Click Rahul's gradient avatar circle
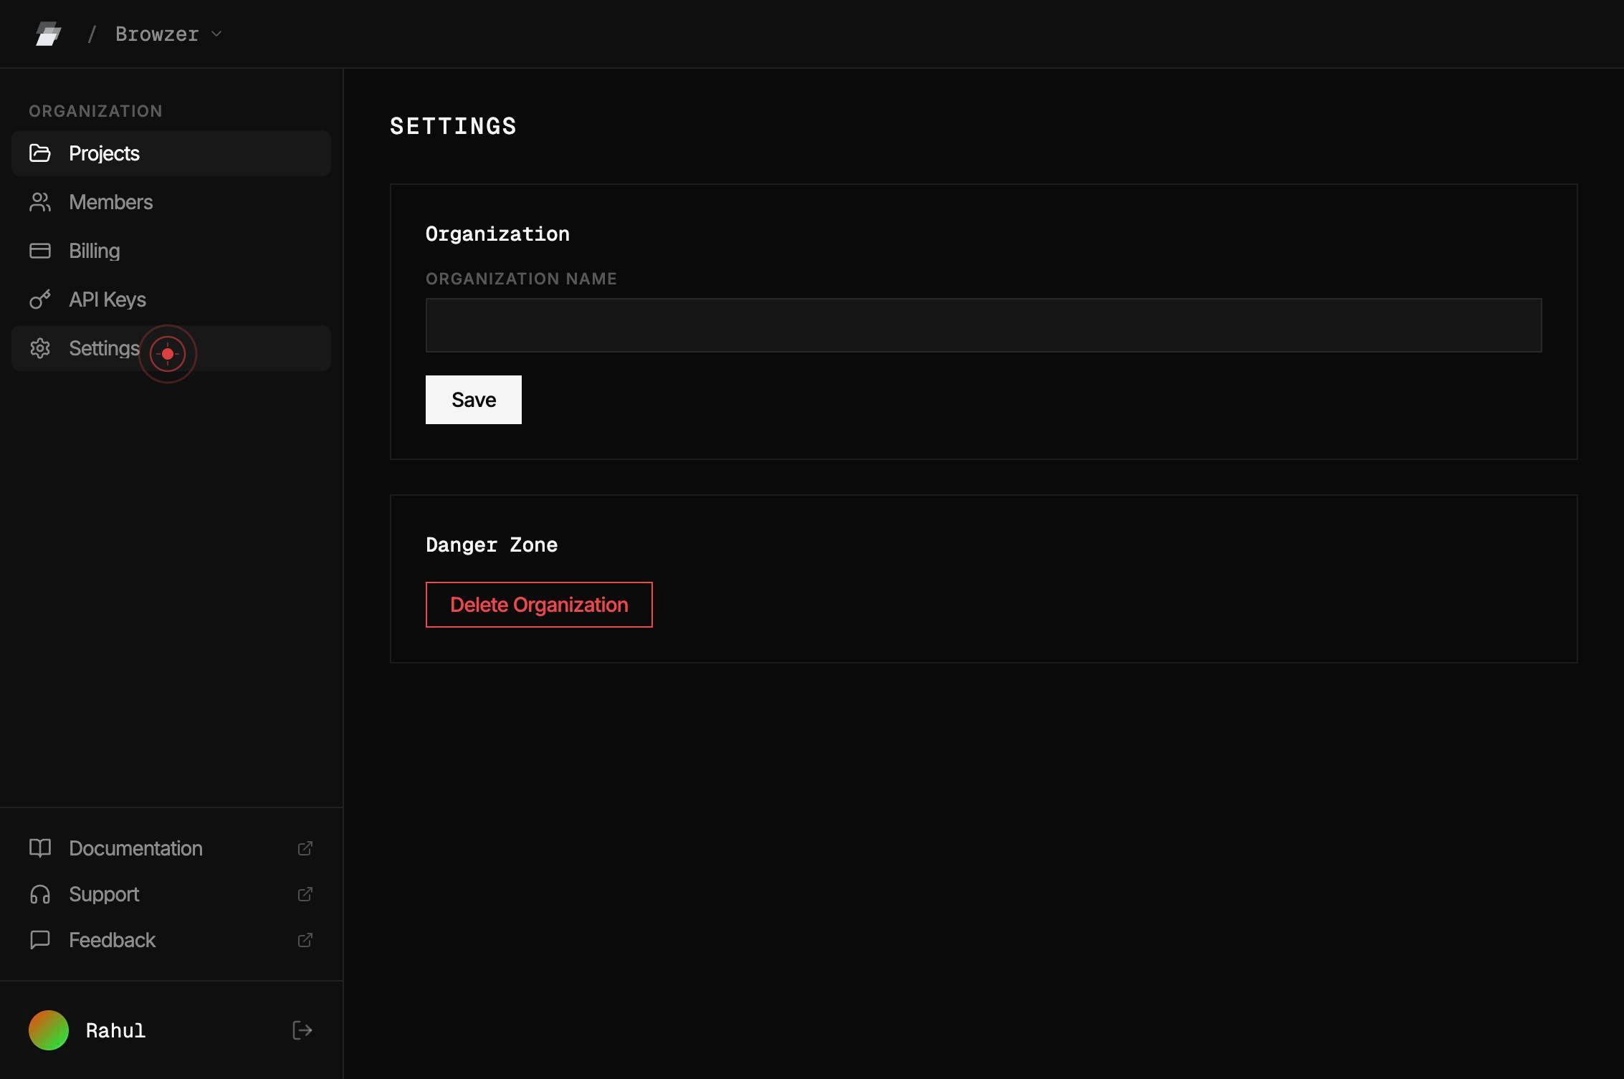Image resolution: width=1624 pixels, height=1079 pixels. [49, 1030]
